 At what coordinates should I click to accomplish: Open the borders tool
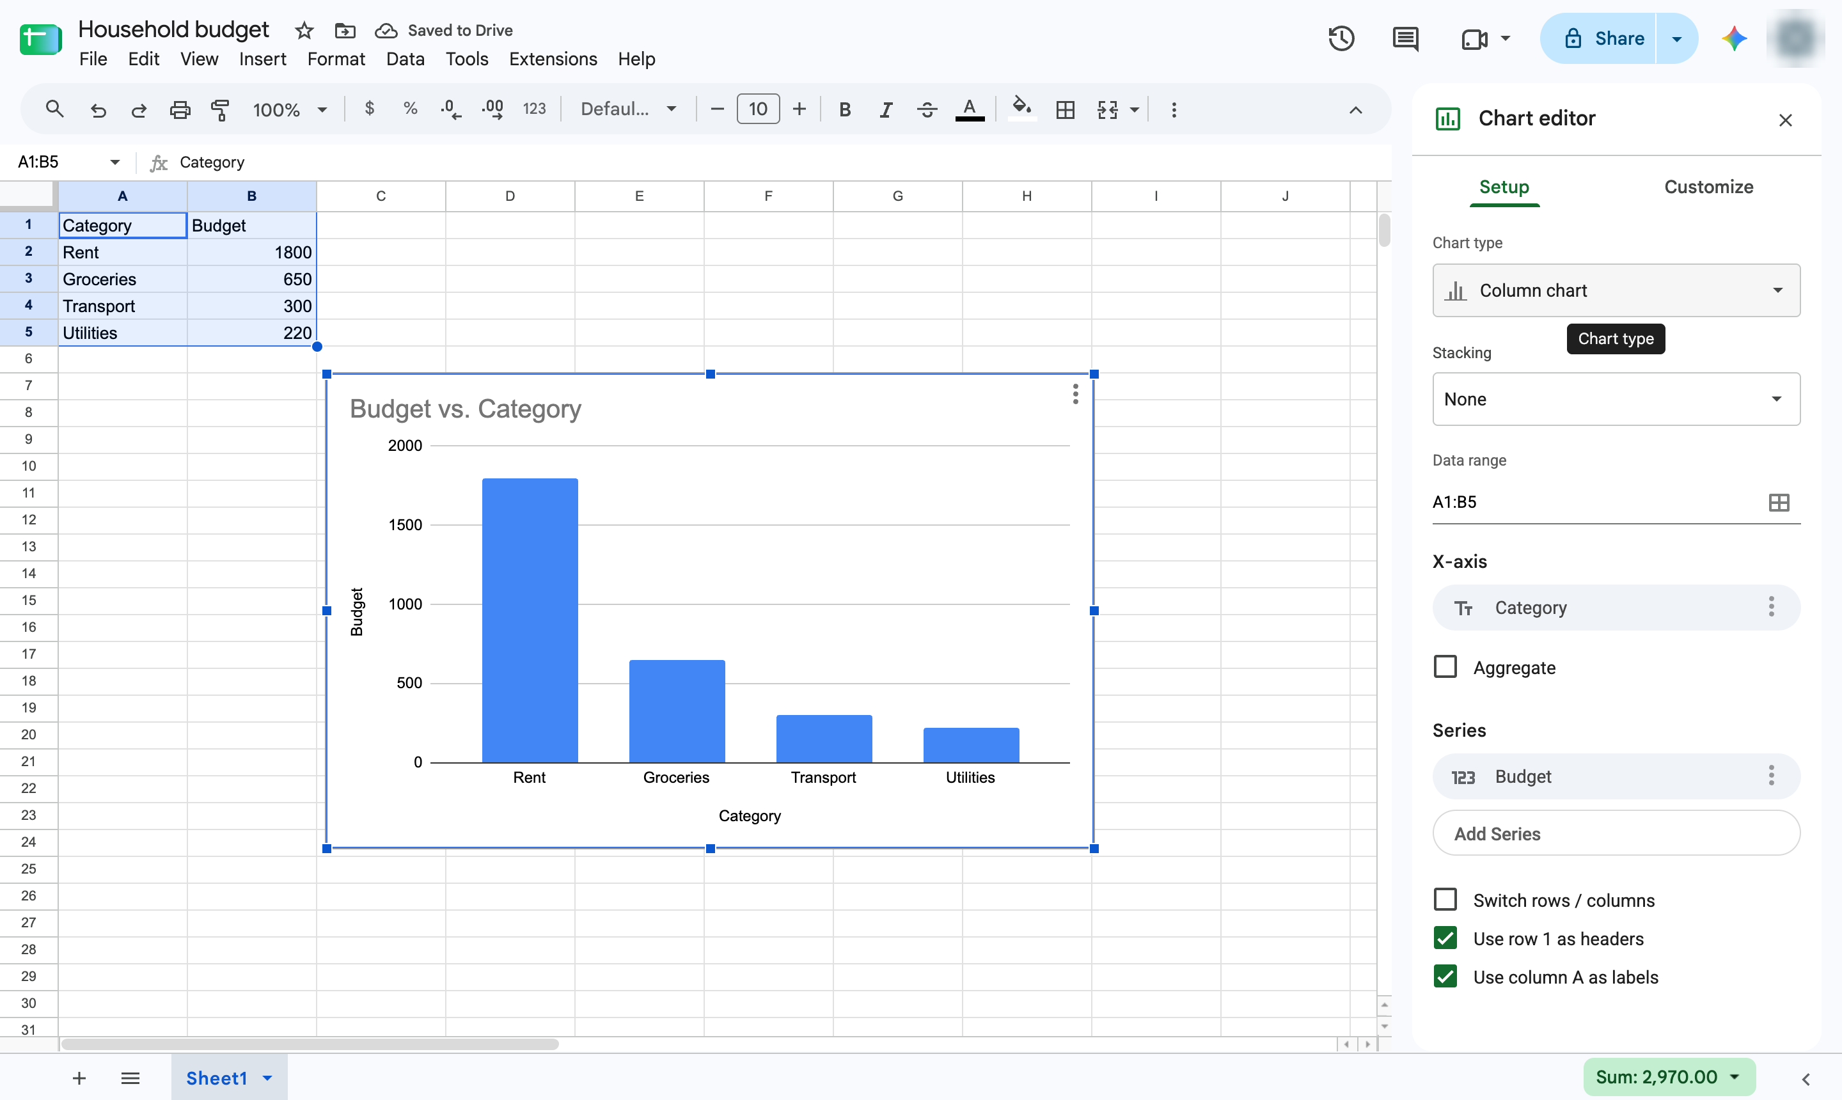point(1065,110)
